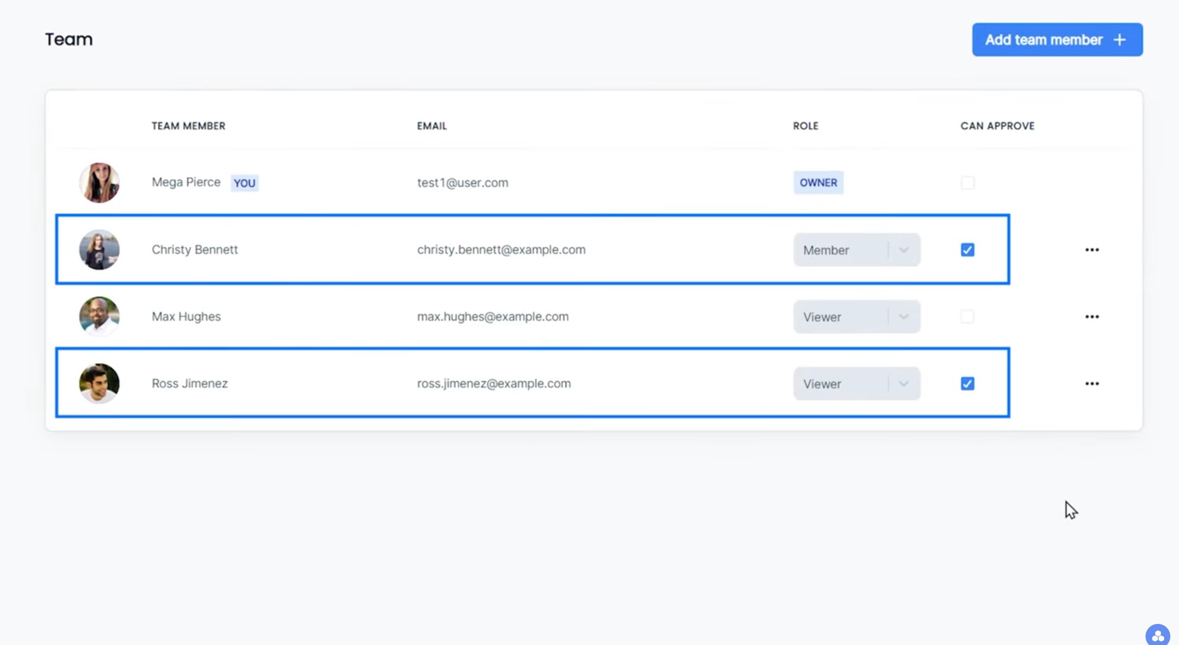Click the christy.bennett@example.com email
The width and height of the screenshot is (1179, 645).
[501, 250]
